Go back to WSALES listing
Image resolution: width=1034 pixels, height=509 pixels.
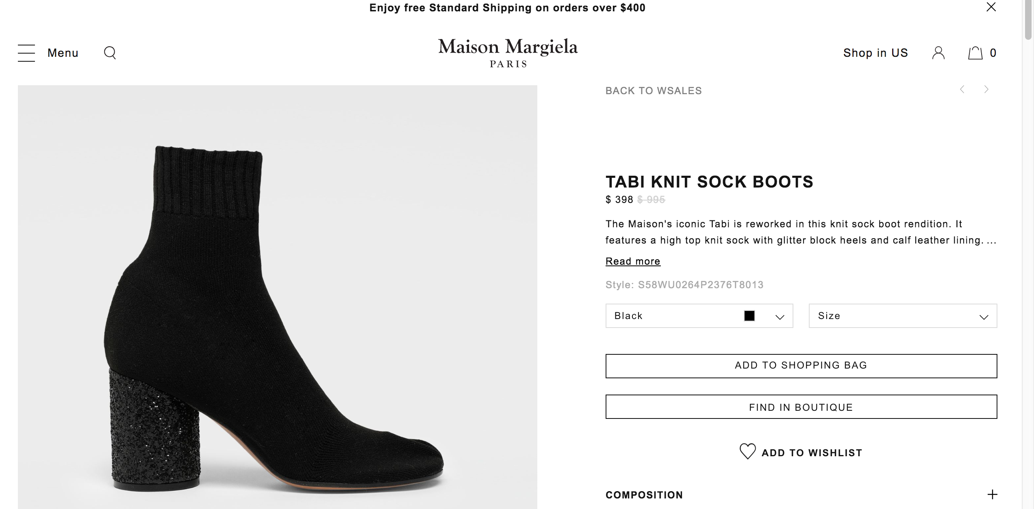[x=654, y=91]
